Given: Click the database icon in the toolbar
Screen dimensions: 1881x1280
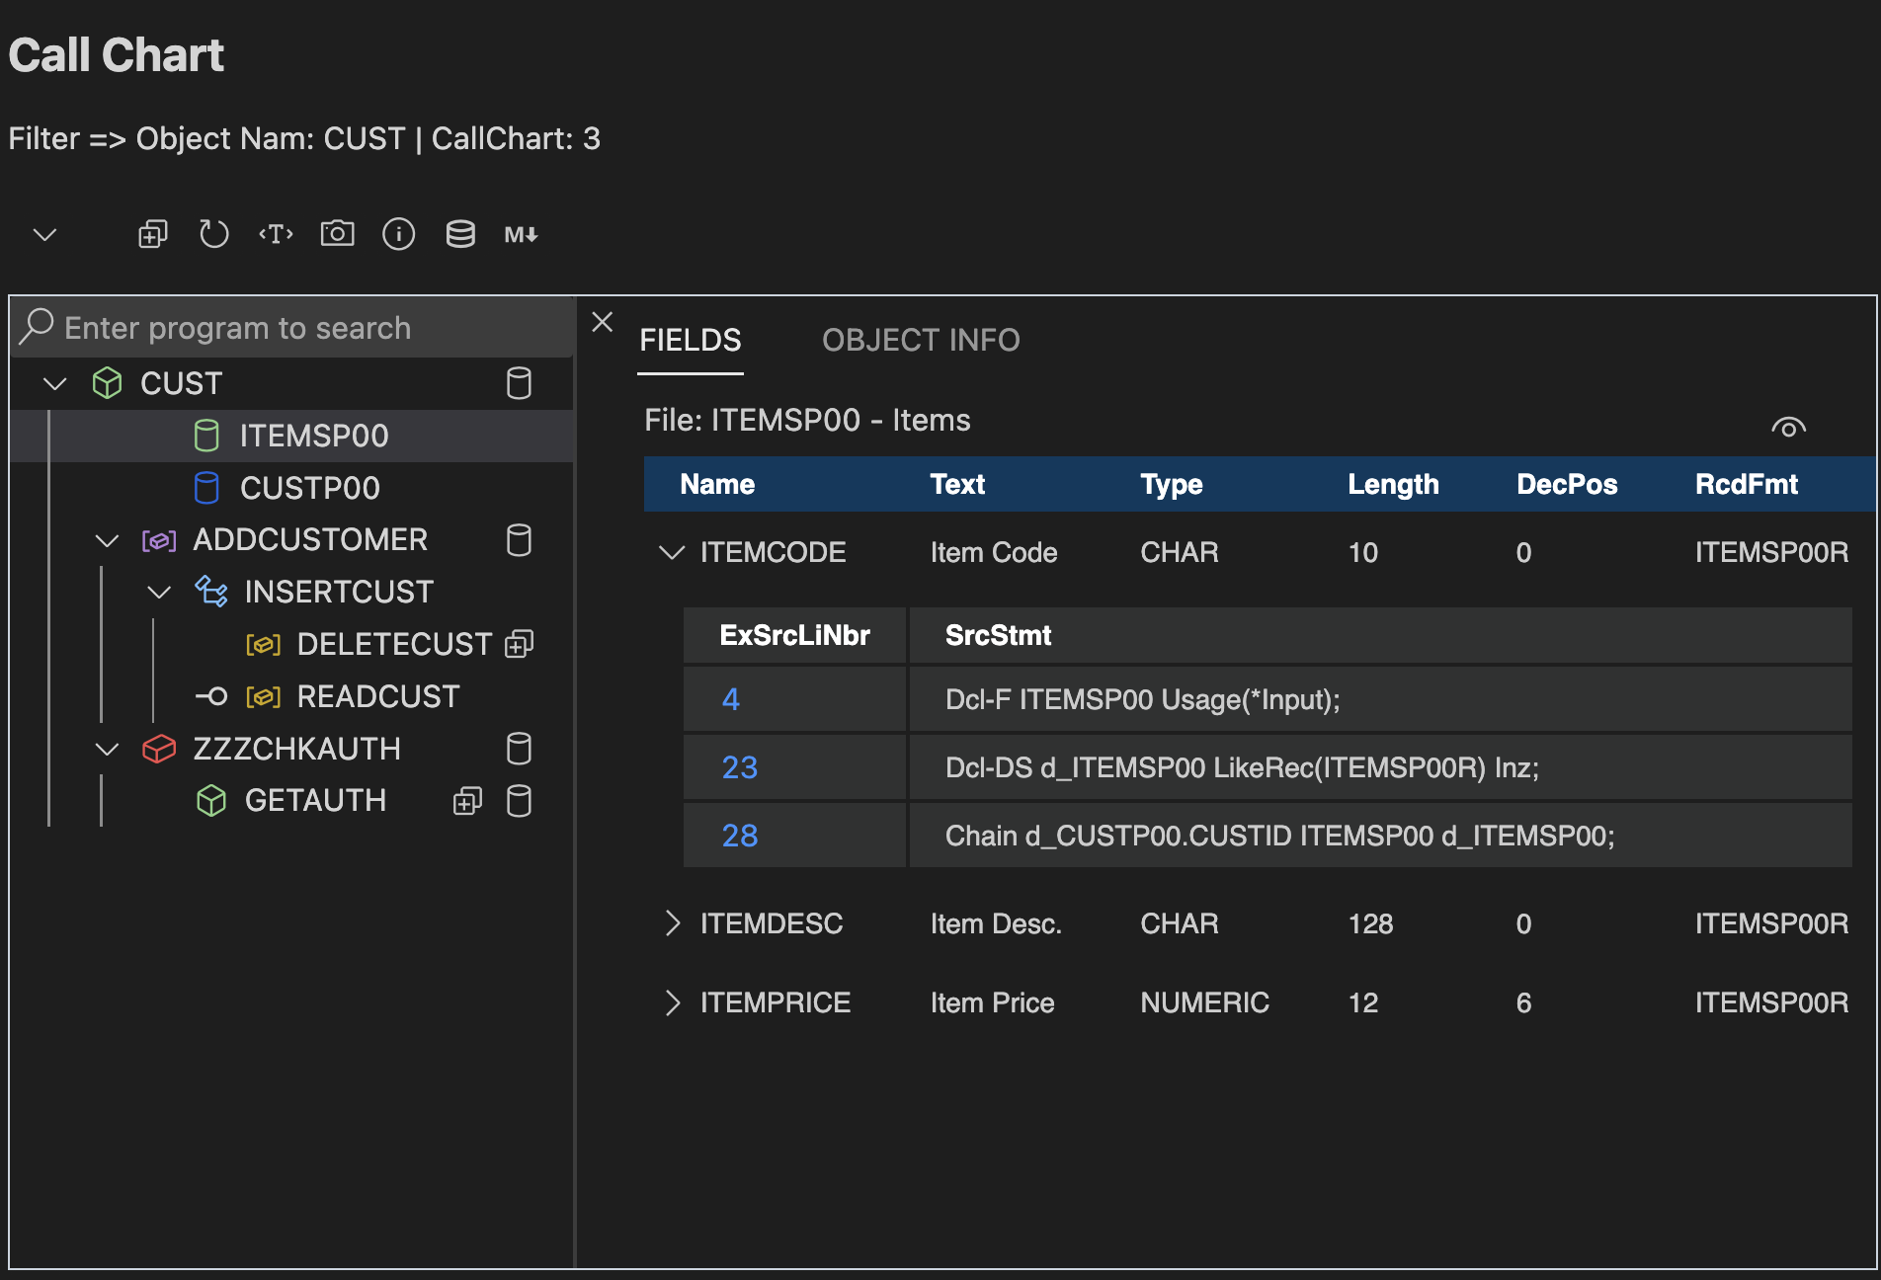Looking at the screenshot, I should coord(460,234).
